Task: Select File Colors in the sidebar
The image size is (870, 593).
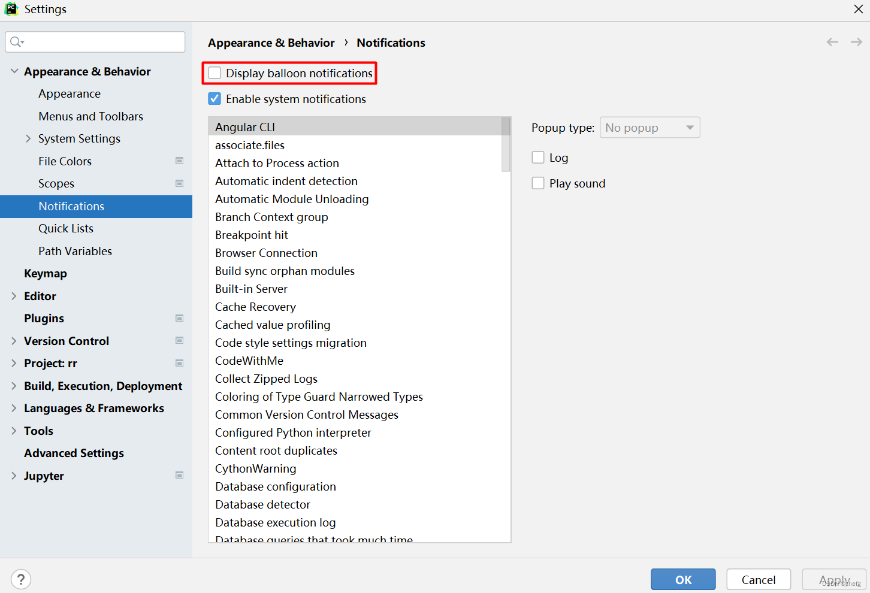Action: tap(65, 161)
